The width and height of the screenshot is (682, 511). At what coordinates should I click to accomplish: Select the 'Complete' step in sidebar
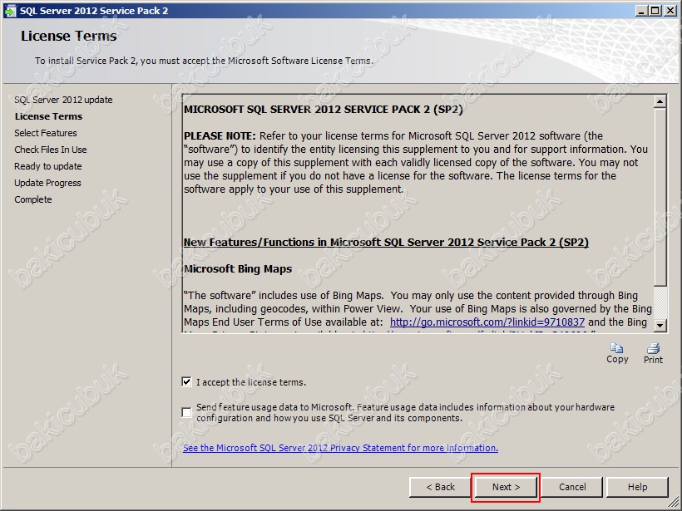33,199
